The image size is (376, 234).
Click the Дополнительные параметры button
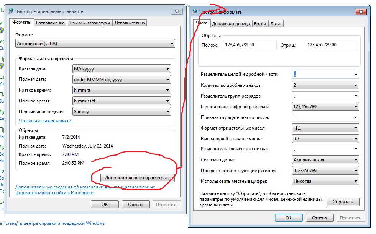coord(137,178)
